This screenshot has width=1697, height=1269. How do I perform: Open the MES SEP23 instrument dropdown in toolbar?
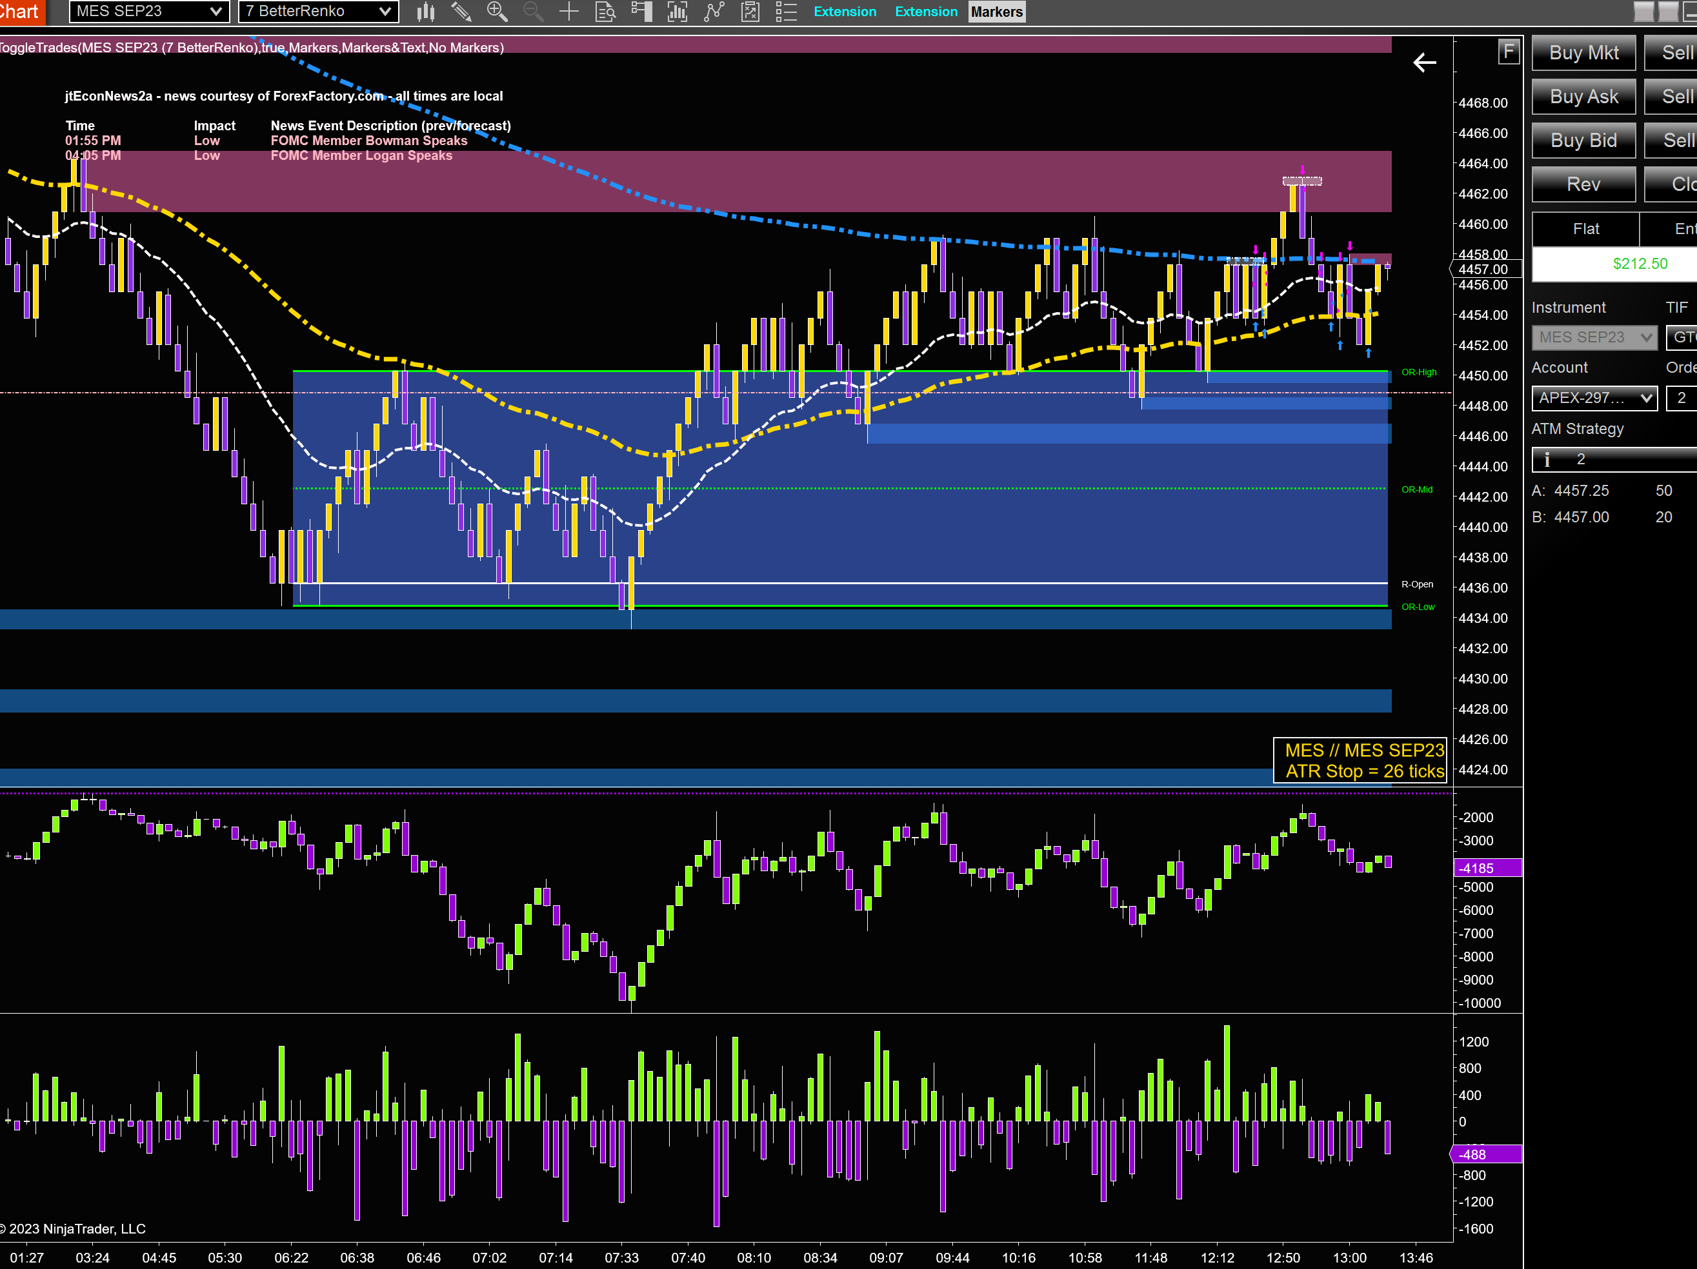coord(150,12)
